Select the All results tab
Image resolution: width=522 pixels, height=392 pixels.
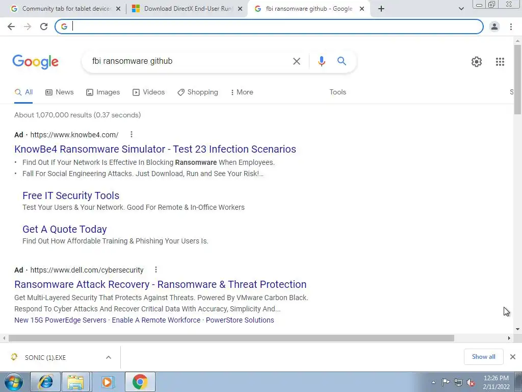[x=23, y=92]
